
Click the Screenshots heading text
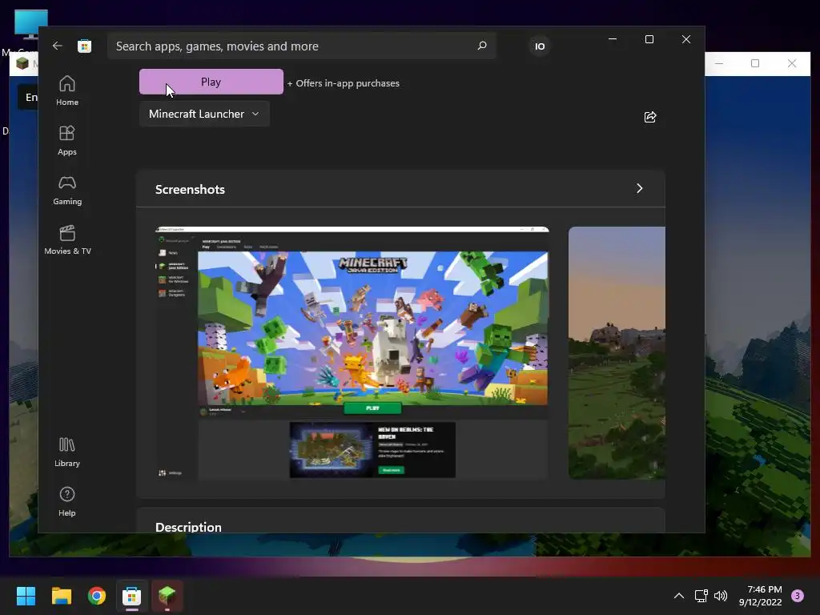pos(190,189)
